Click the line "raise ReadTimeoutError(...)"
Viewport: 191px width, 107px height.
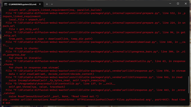(x=54, y=96)
